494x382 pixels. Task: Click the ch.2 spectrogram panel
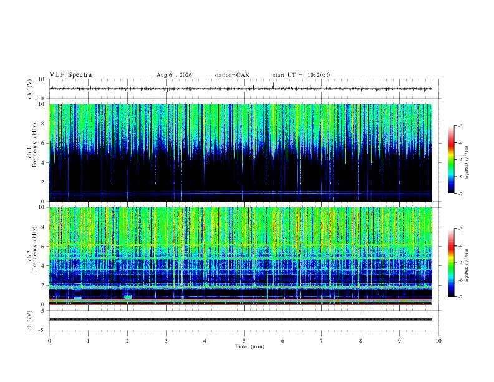(241, 256)
